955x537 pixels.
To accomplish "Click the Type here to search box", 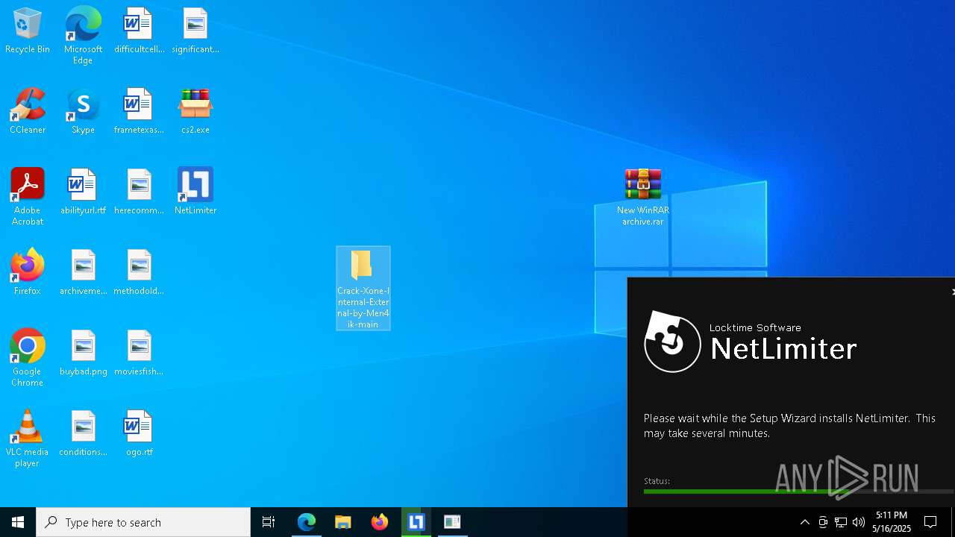I will (x=143, y=522).
